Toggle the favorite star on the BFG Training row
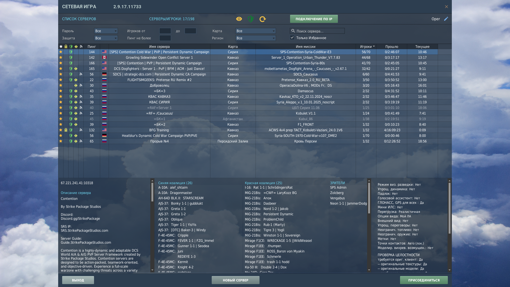This screenshot has height=287, width=510. click(61, 130)
